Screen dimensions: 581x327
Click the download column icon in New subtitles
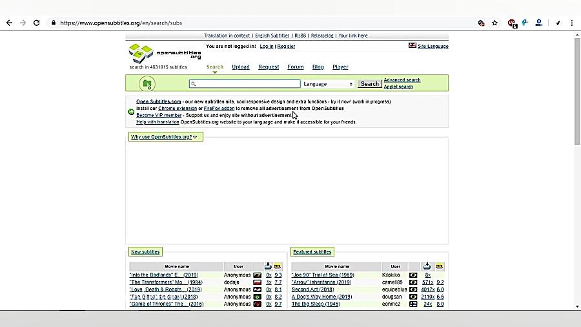[x=268, y=266]
